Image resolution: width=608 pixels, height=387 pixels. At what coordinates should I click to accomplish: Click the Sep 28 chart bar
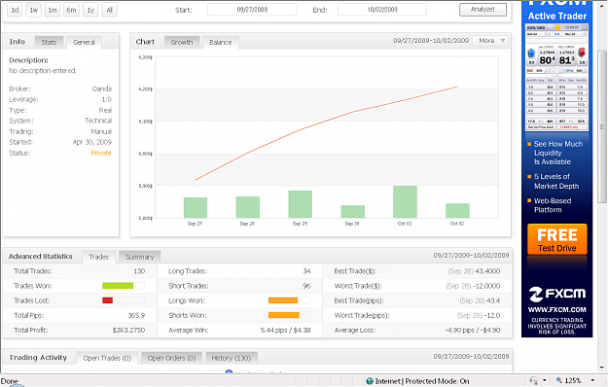248,207
